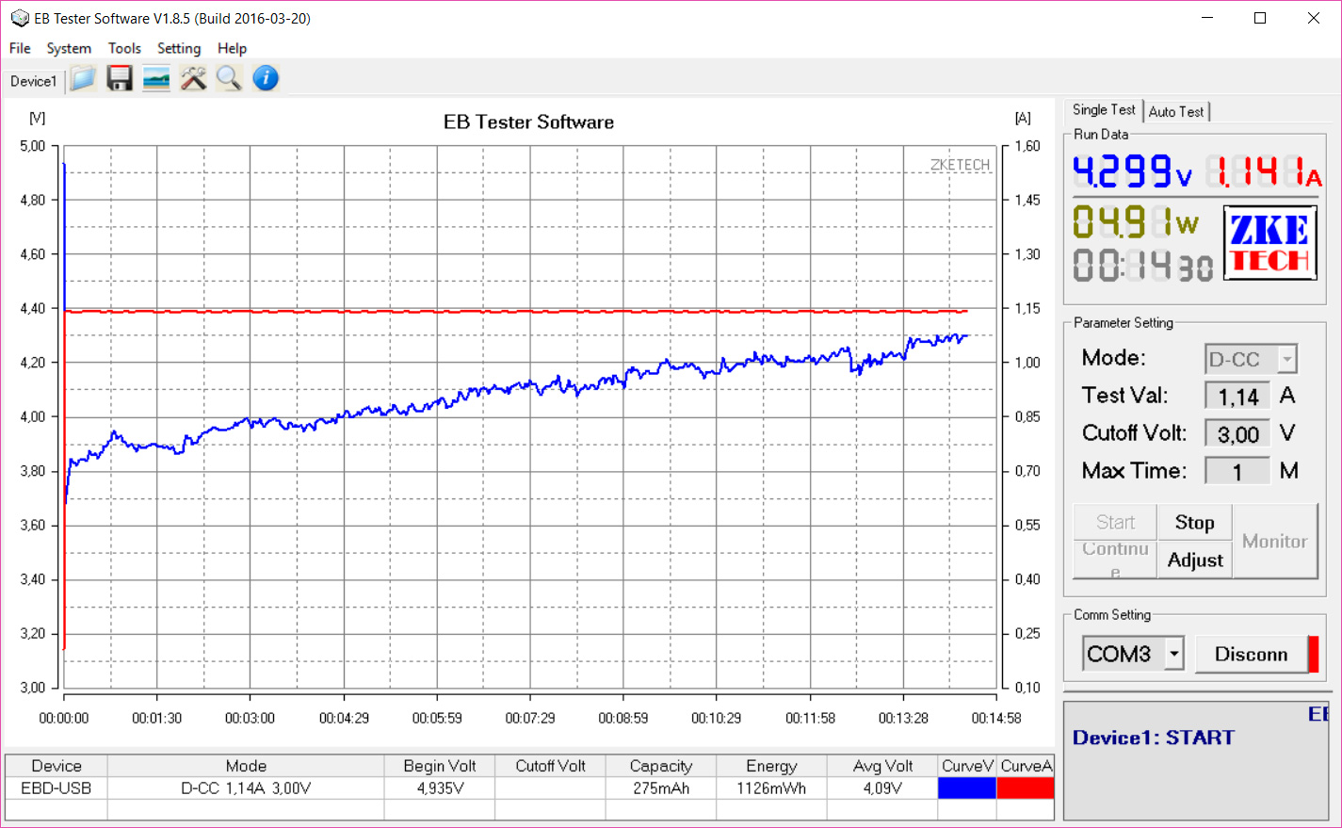
Task: Expand the COM3 port dropdown
Action: coord(1173,654)
